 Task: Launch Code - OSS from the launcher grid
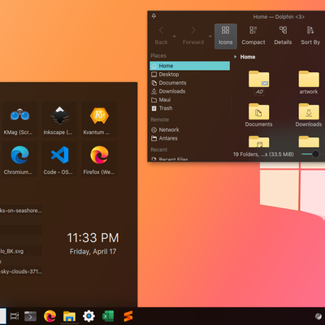pos(59,159)
